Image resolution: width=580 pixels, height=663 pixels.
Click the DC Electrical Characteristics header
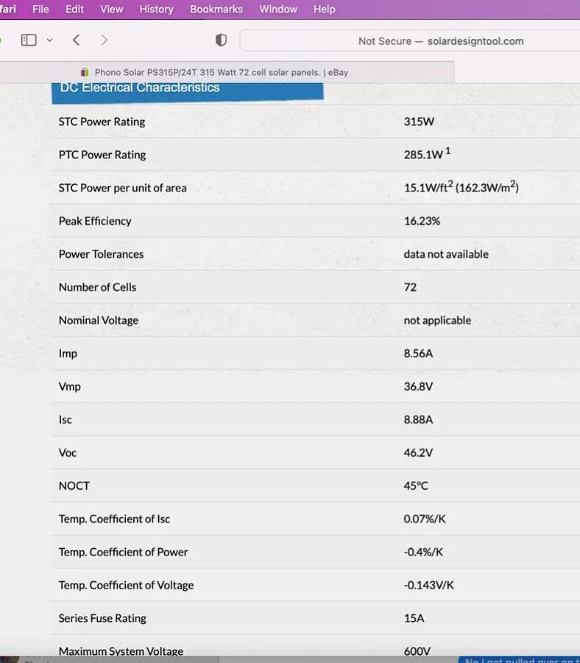click(x=140, y=88)
